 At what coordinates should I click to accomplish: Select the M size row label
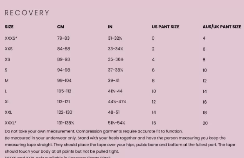click(x=7, y=81)
